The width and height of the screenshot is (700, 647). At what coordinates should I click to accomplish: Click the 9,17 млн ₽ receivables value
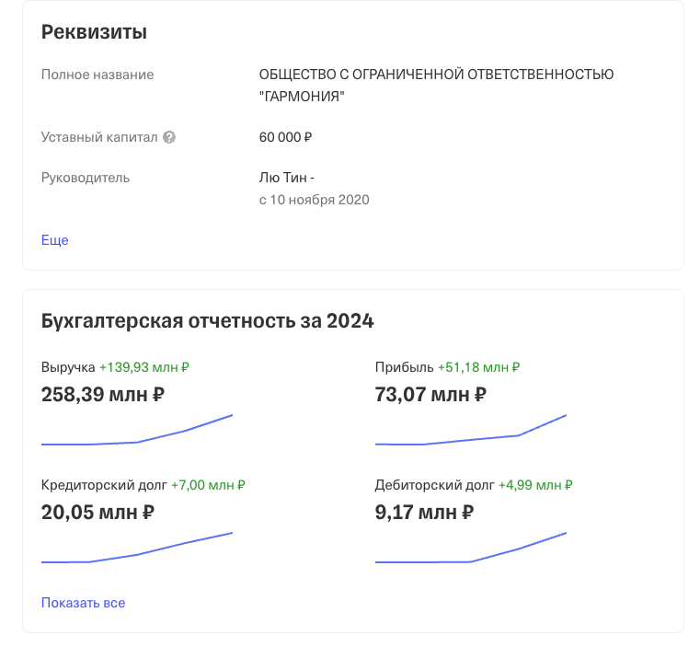tap(424, 513)
